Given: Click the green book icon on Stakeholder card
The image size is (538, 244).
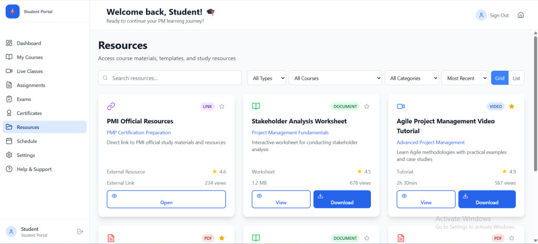Looking at the screenshot, I should pos(256,107).
